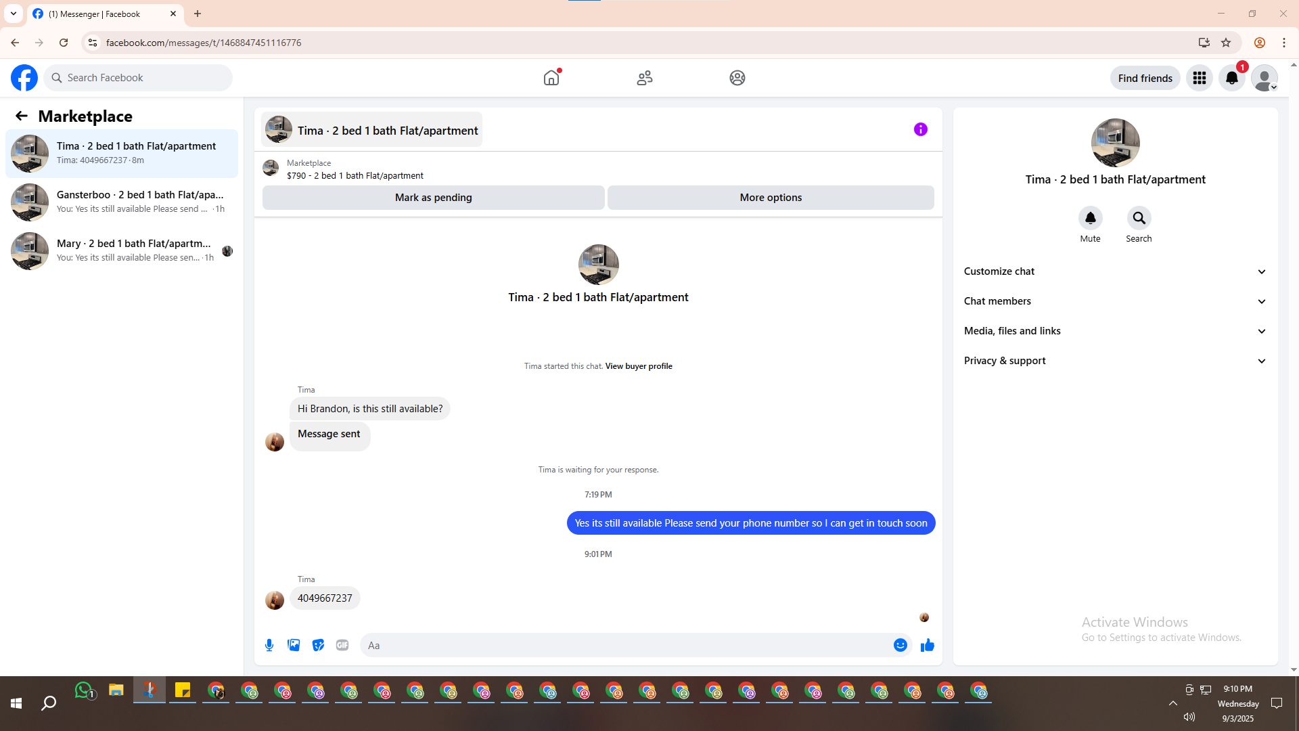
Task: Open the notifications bell icon
Action: (1232, 78)
